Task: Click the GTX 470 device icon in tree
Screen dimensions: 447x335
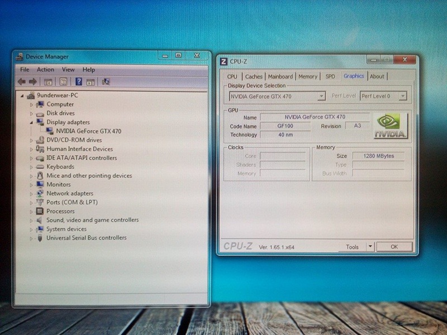Action: coord(50,131)
